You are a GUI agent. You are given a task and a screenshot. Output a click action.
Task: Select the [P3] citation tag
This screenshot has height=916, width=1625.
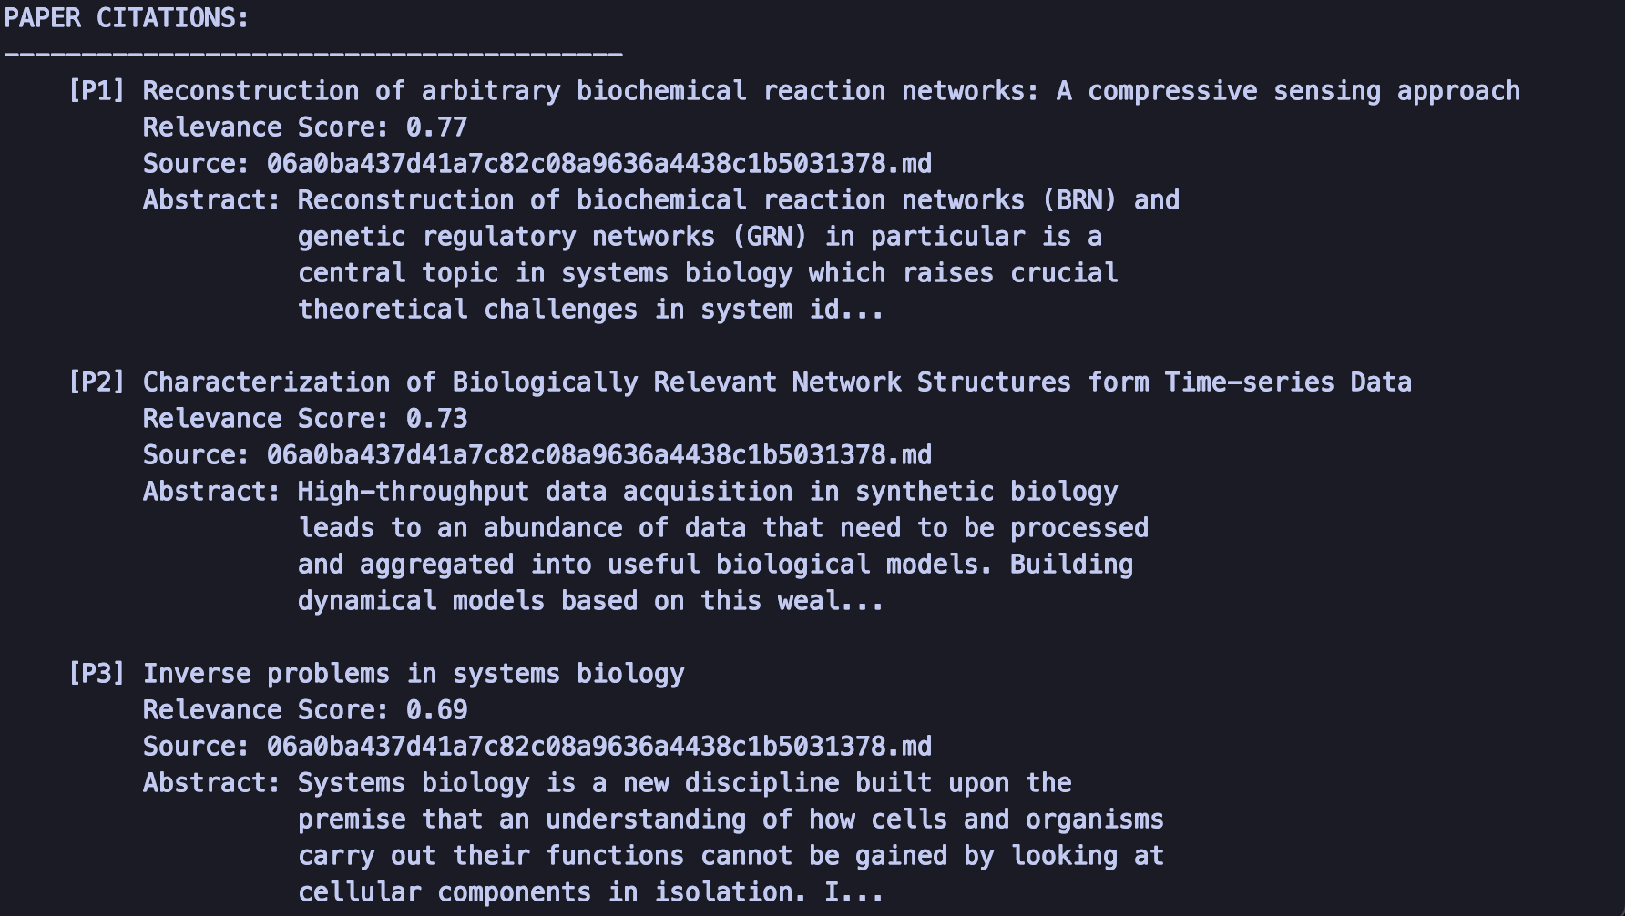tap(96, 674)
